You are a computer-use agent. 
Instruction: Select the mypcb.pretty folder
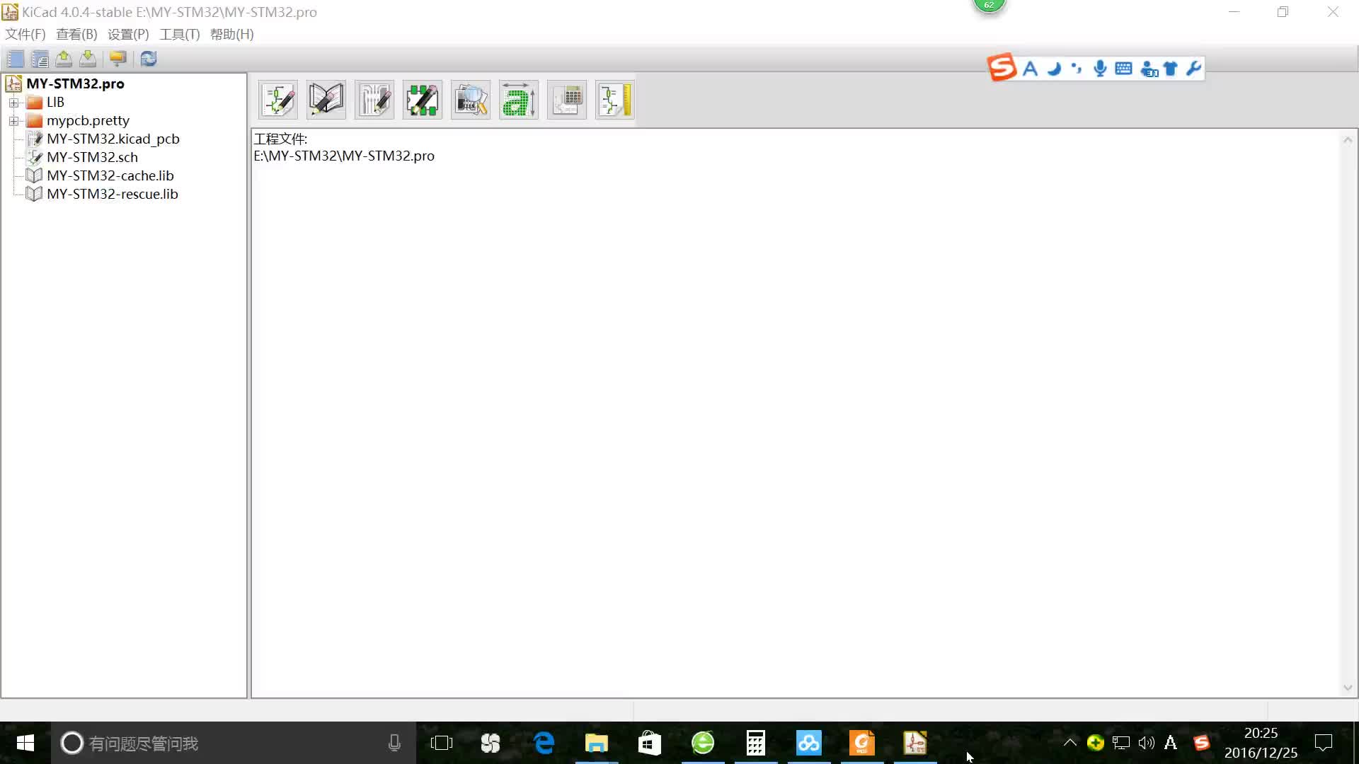click(x=88, y=120)
